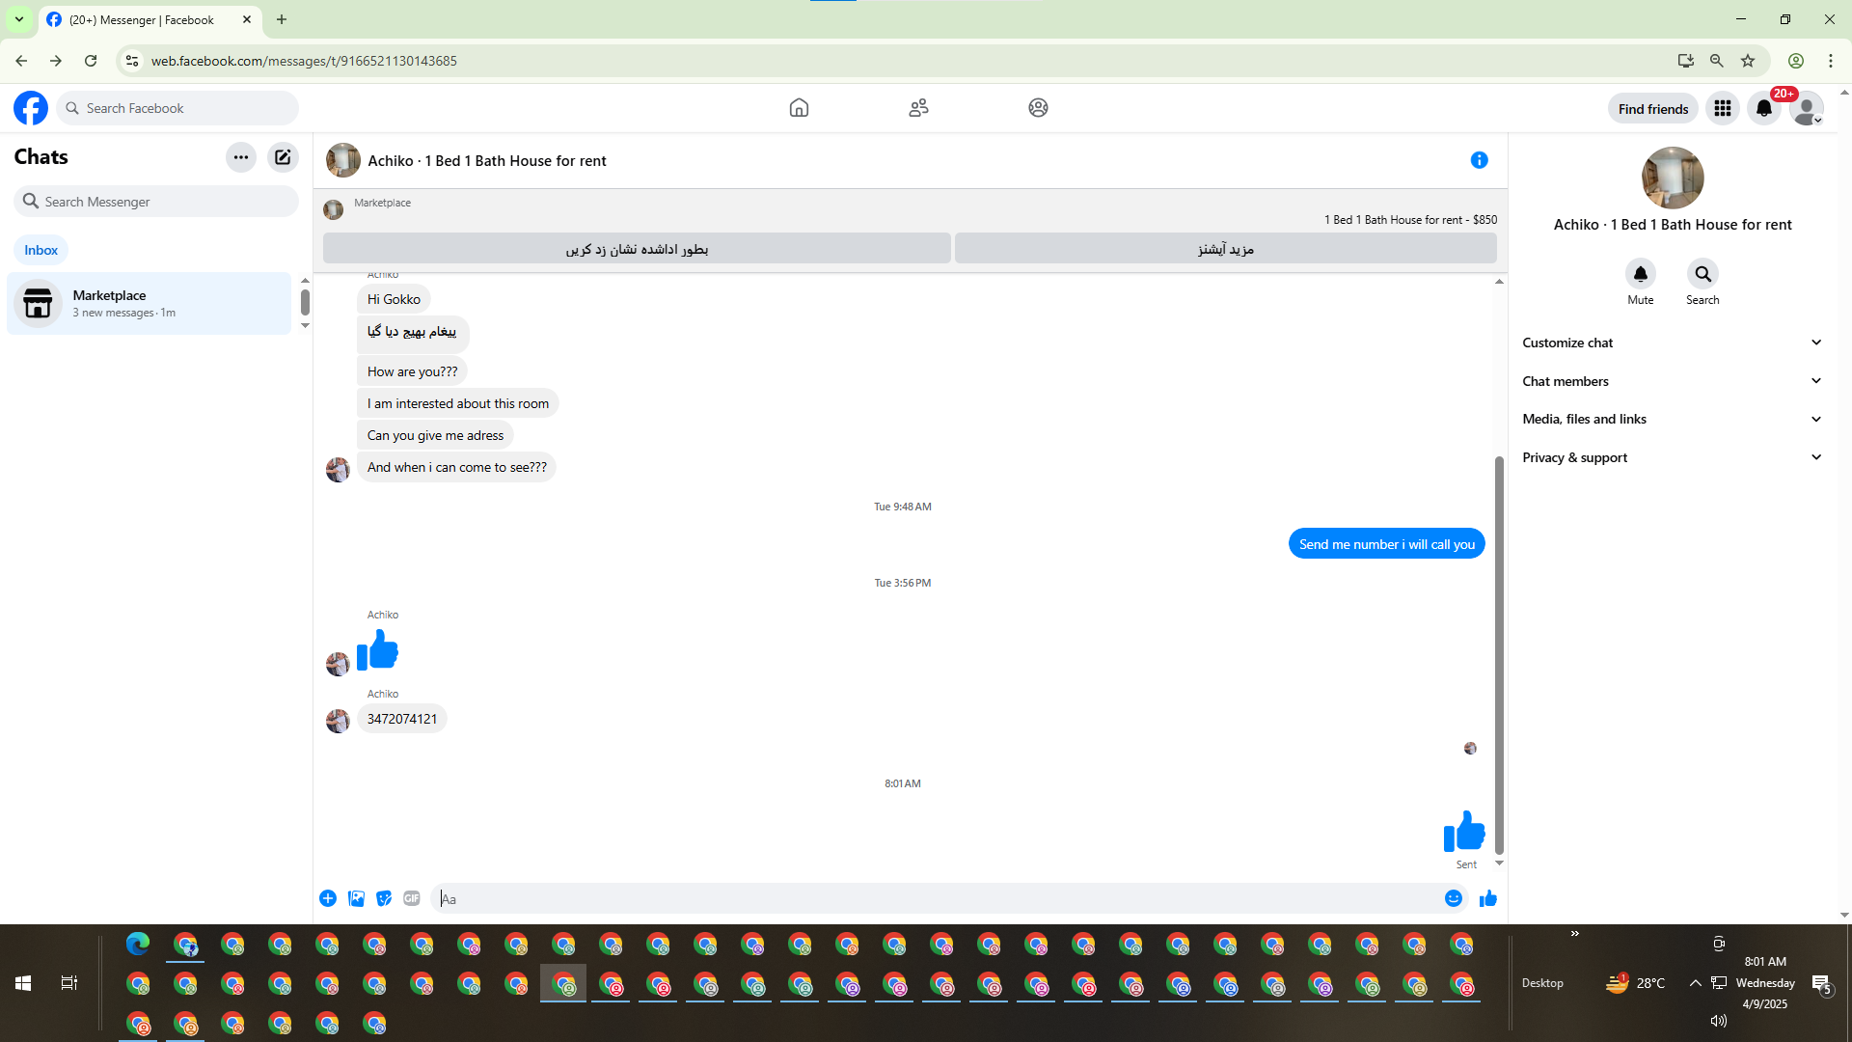
Task: Start a new message with compose icon
Action: [283, 157]
